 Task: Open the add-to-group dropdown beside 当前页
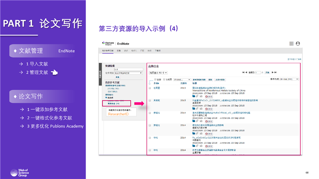coord(182,80)
